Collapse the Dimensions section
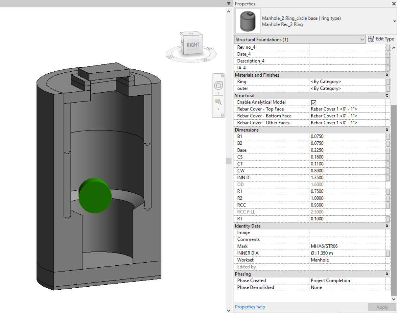The image size is (397, 313). tap(387, 130)
